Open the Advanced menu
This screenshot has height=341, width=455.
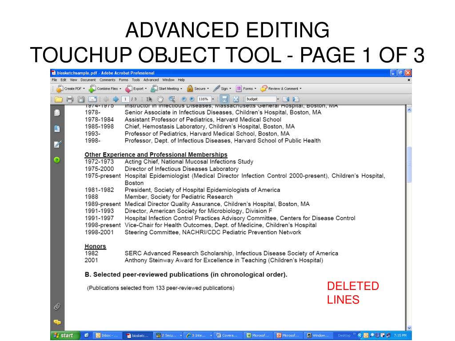click(x=151, y=80)
